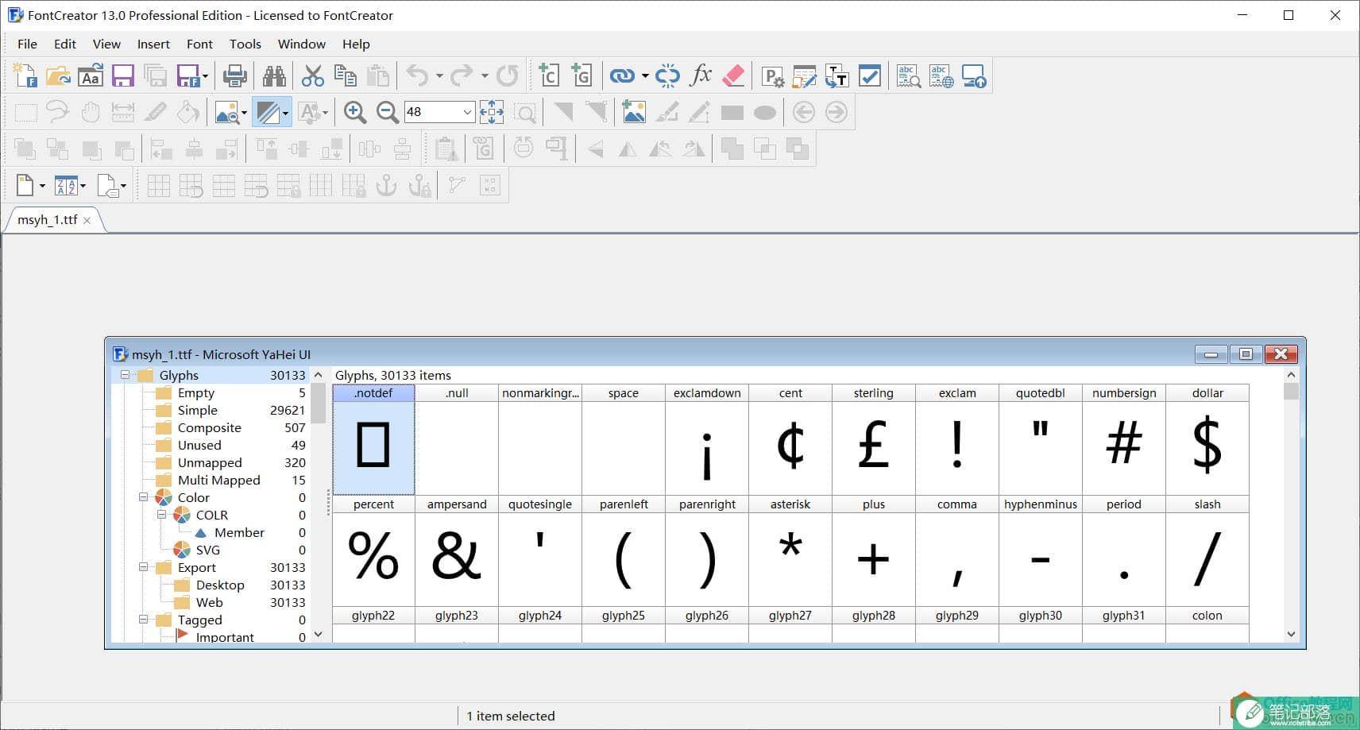Screen dimensions: 1360x730
Task: Open the Edit menu
Action: click(65, 44)
